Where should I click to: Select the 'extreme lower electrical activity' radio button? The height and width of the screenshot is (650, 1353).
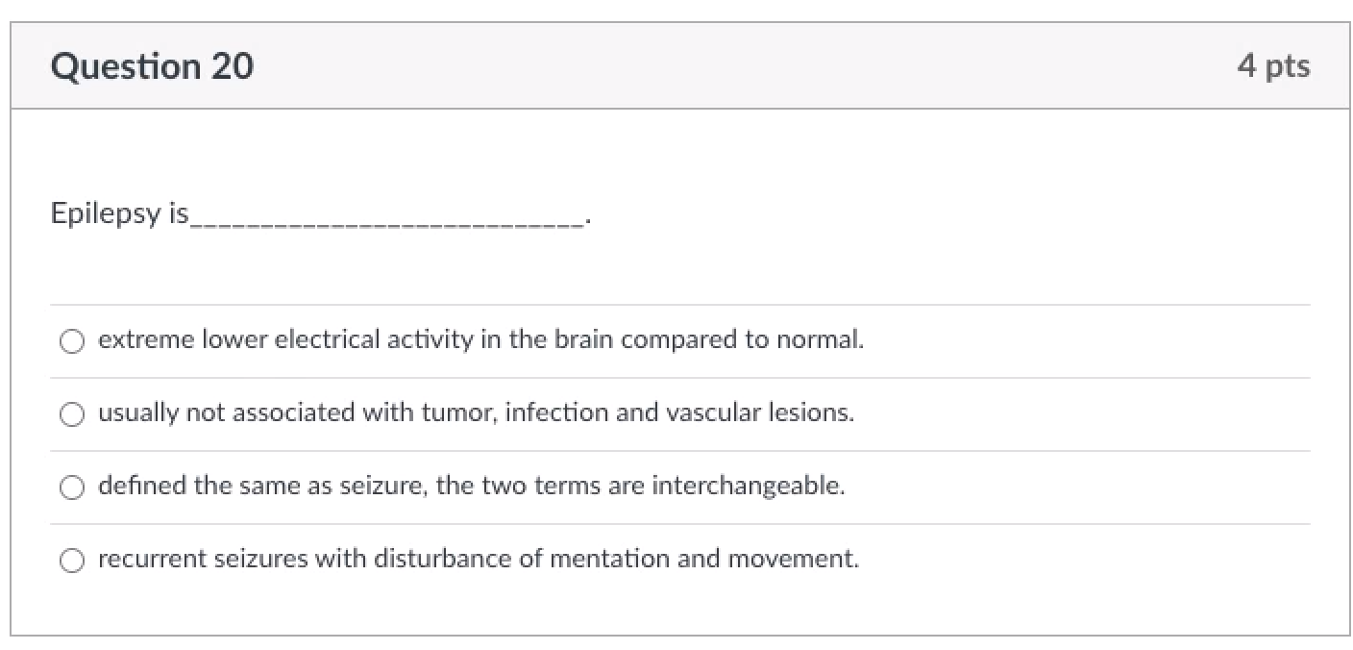coord(72,341)
